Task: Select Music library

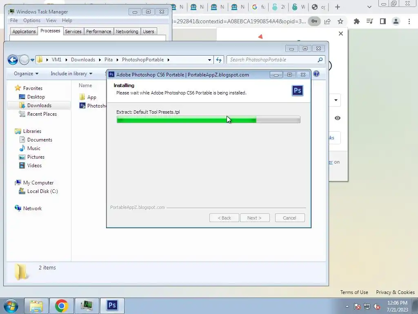Action: point(33,148)
